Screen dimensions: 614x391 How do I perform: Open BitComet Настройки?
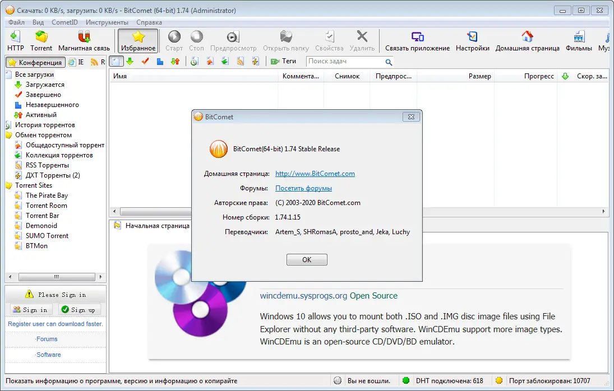point(473,39)
